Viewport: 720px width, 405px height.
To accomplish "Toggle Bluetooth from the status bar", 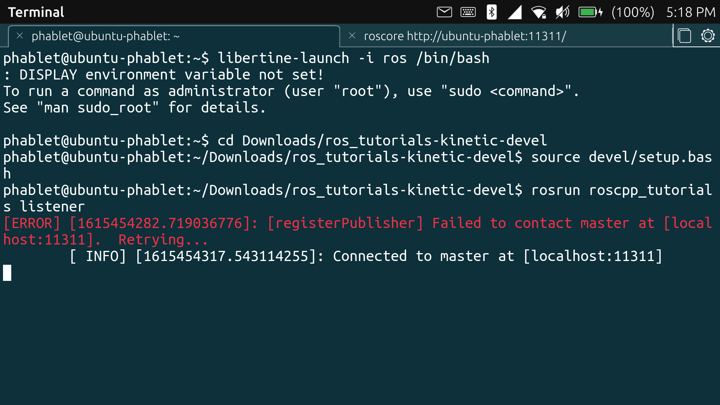I will coord(491,12).
